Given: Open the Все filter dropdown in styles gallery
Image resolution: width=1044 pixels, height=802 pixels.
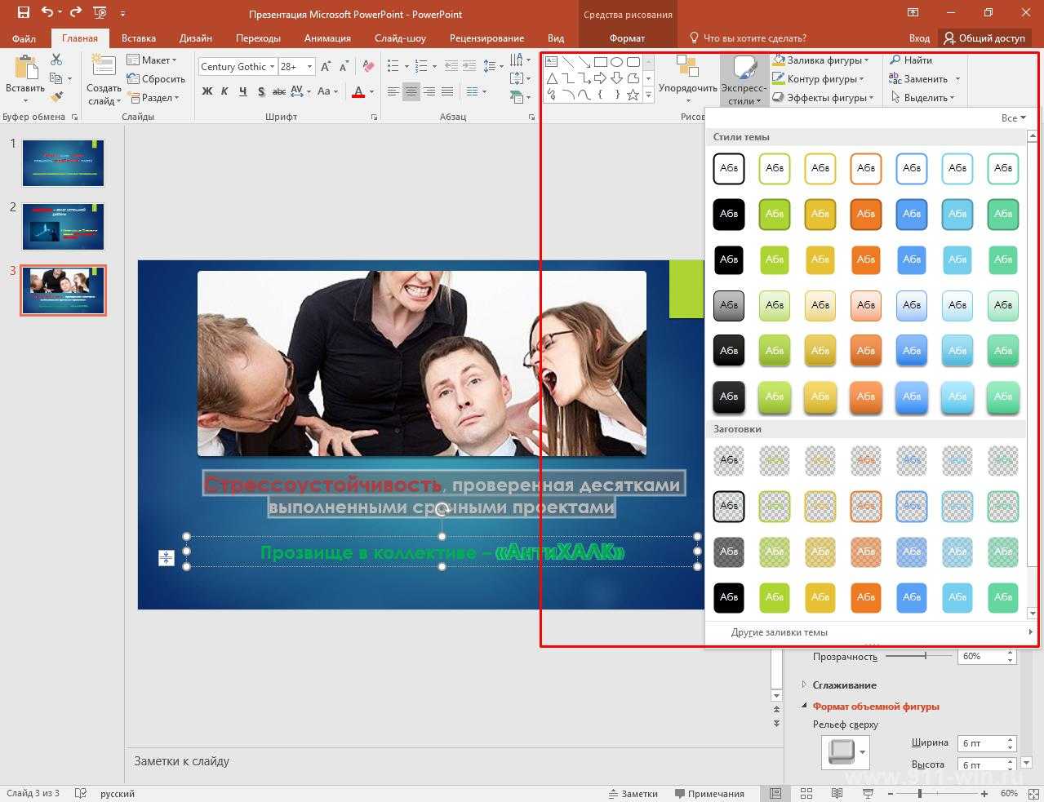Looking at the screenshot, I should pos(1013,118).
